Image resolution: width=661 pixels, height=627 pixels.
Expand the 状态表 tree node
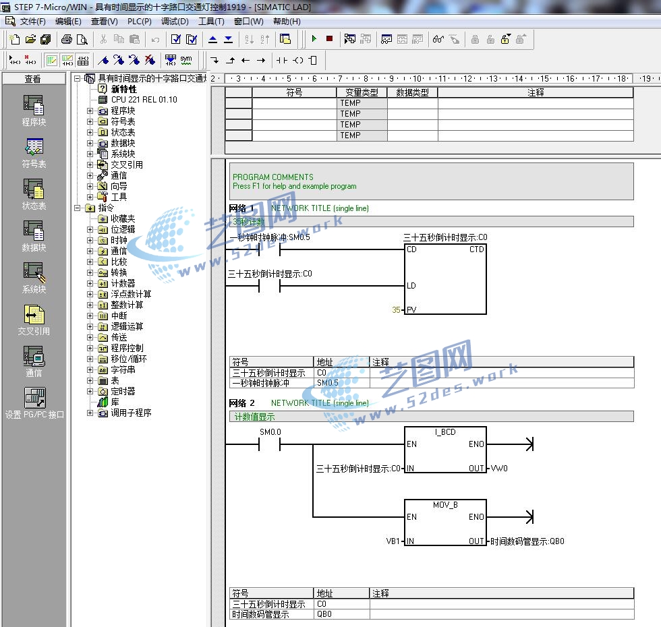click(90, 132)
